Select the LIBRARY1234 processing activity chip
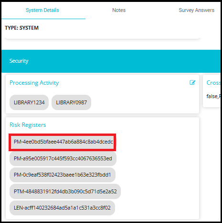The image size is (222, 223). (x=29, y=102)
